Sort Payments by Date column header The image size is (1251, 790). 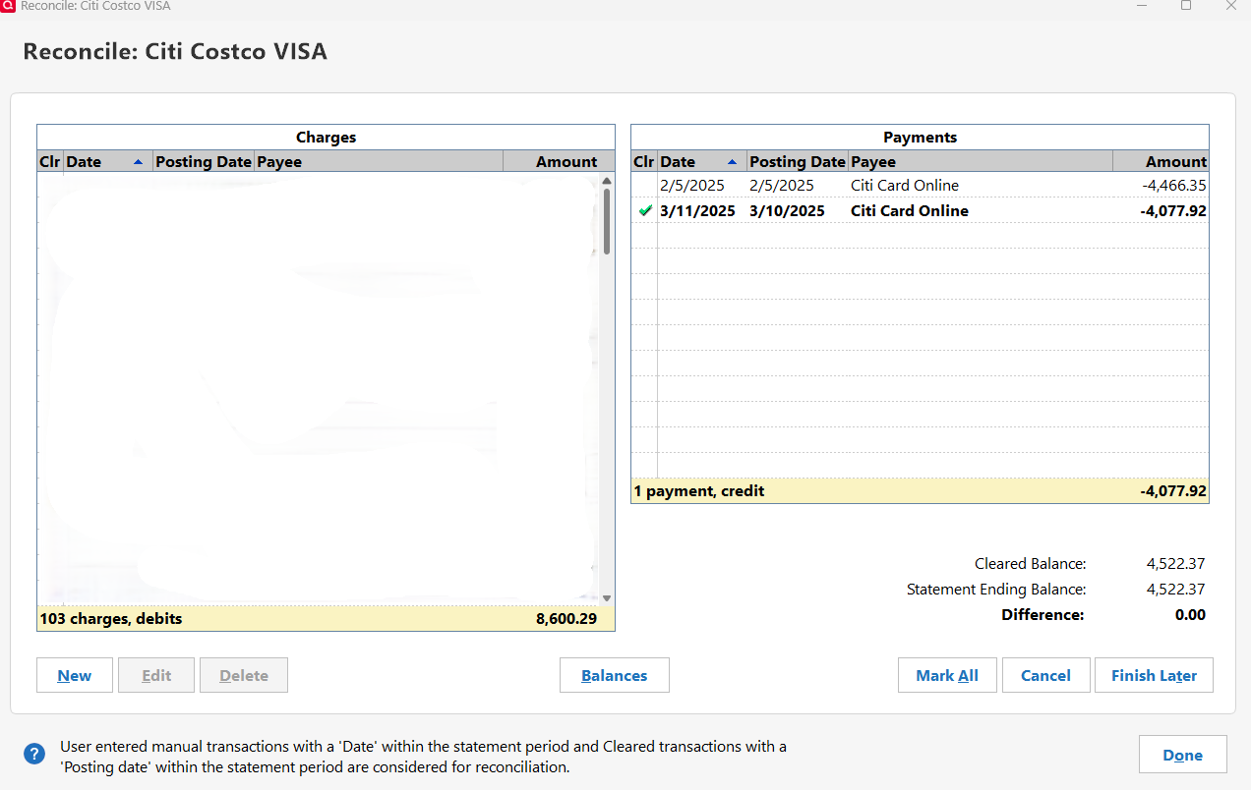pyautogui.click(x=702, y=161)
